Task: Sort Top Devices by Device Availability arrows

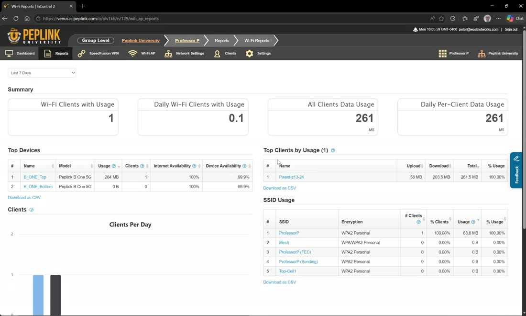Action: click(x=250, y=166)
